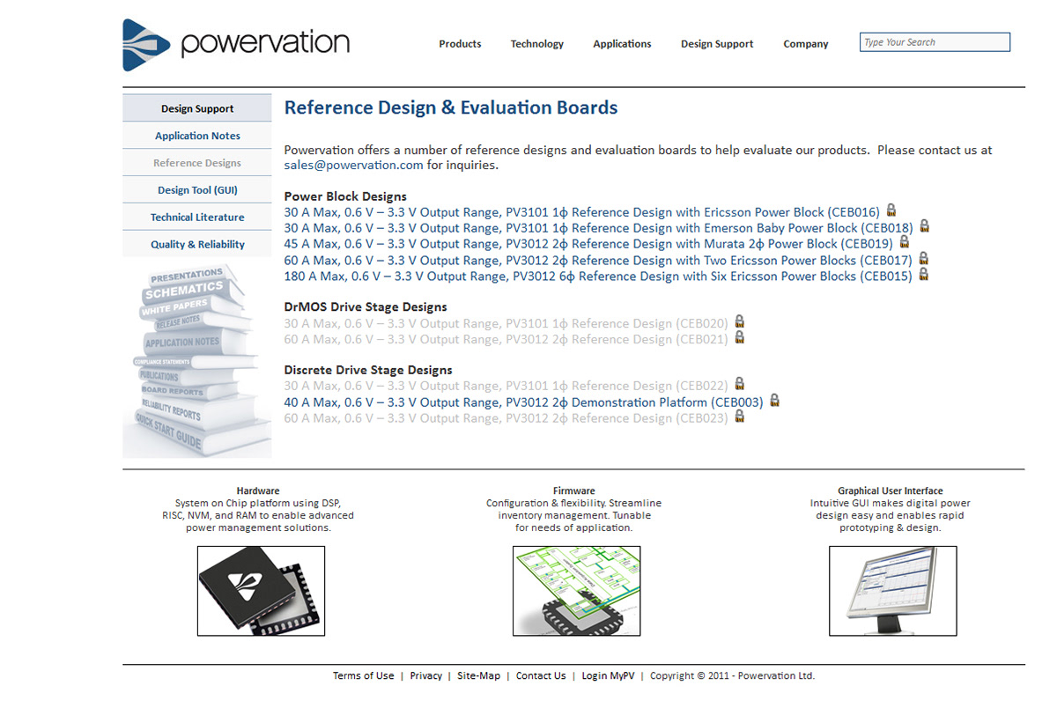Viewport: 1057px width, 708px height.
Task: Open Application Notes in sidebar
Action: tap(197, 136)
